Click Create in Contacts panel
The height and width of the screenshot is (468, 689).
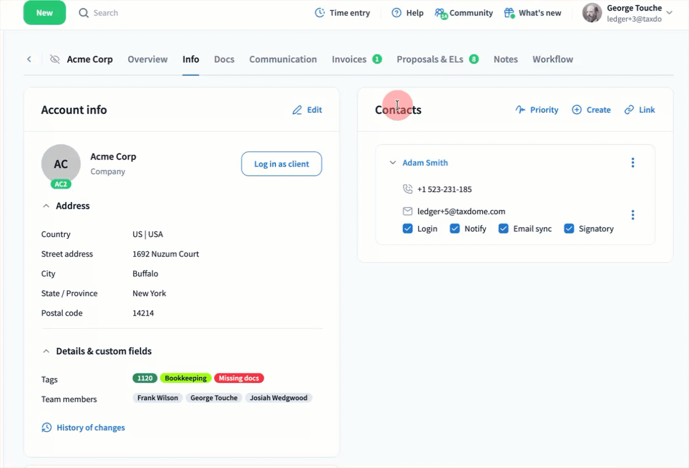pos(598,110)
